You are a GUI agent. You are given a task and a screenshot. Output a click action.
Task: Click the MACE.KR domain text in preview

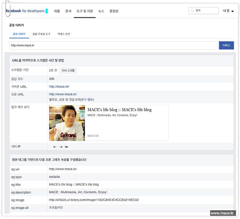[x=93, y=136]
